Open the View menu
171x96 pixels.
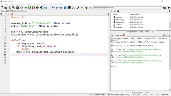(x=56, y=4)
